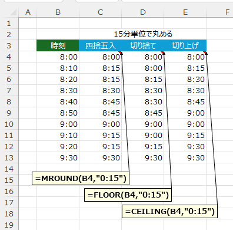Click the red comment indicator on cell E4
This screenshot has width=233, height=230.
click(205, 52)
